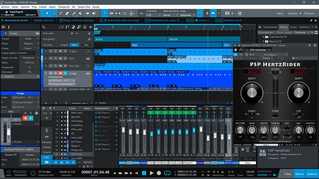Select the Bend tool

click(87, 13)
